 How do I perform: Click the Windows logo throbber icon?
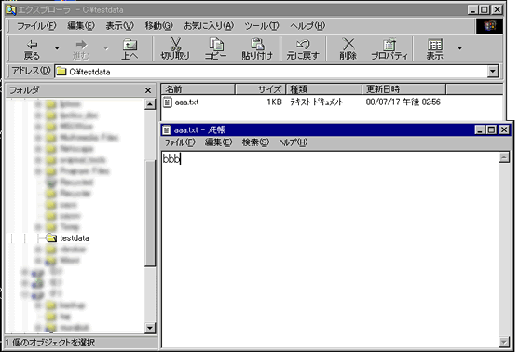[489, 26]
